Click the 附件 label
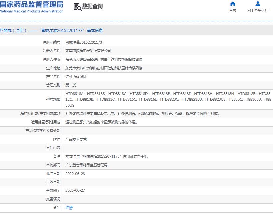 coord(57,139)
